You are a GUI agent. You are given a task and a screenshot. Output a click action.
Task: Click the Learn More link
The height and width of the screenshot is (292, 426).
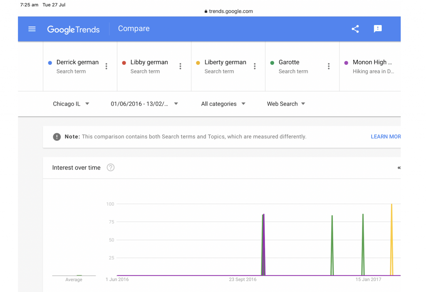[x=386, y=137]
